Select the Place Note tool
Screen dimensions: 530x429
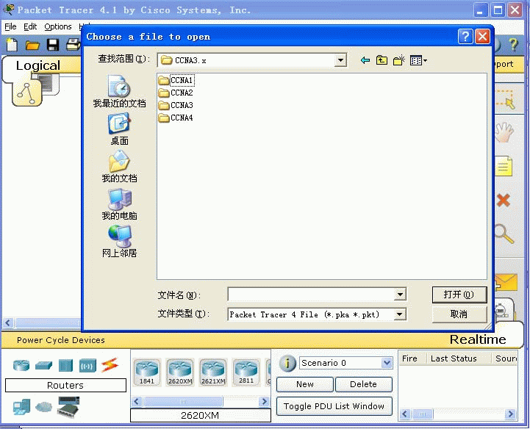(x=504, y=167)
